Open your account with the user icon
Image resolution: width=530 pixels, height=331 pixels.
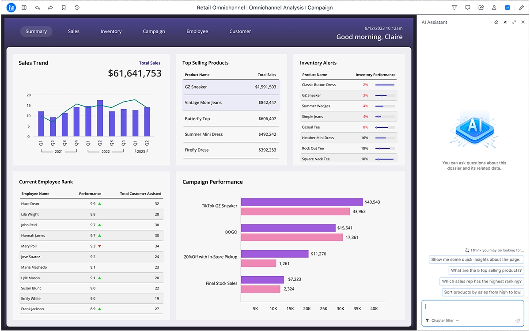tap(494, 8)
